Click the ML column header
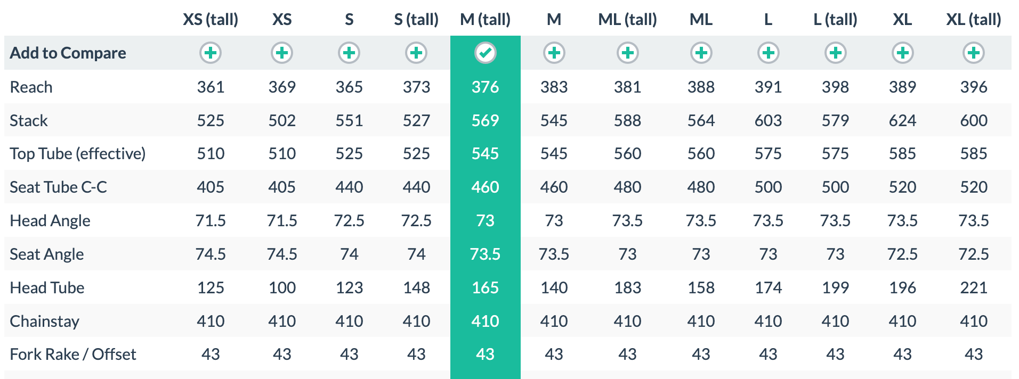This screenshot has height=379, width=1019. point(701,20)
